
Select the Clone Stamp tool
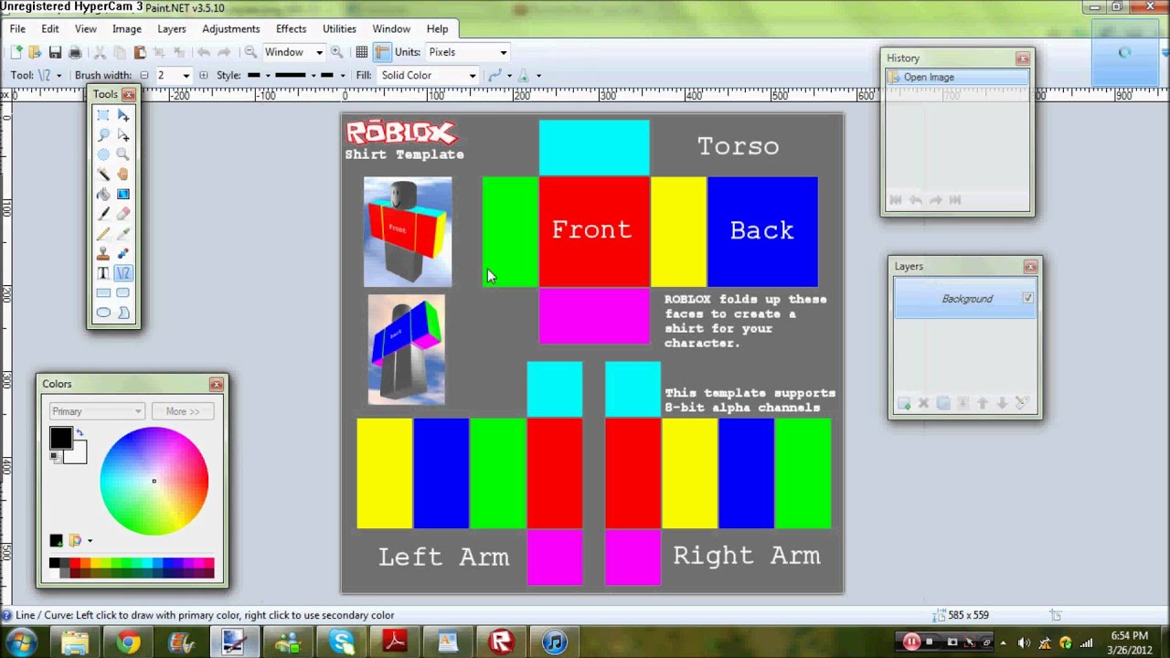103,253
